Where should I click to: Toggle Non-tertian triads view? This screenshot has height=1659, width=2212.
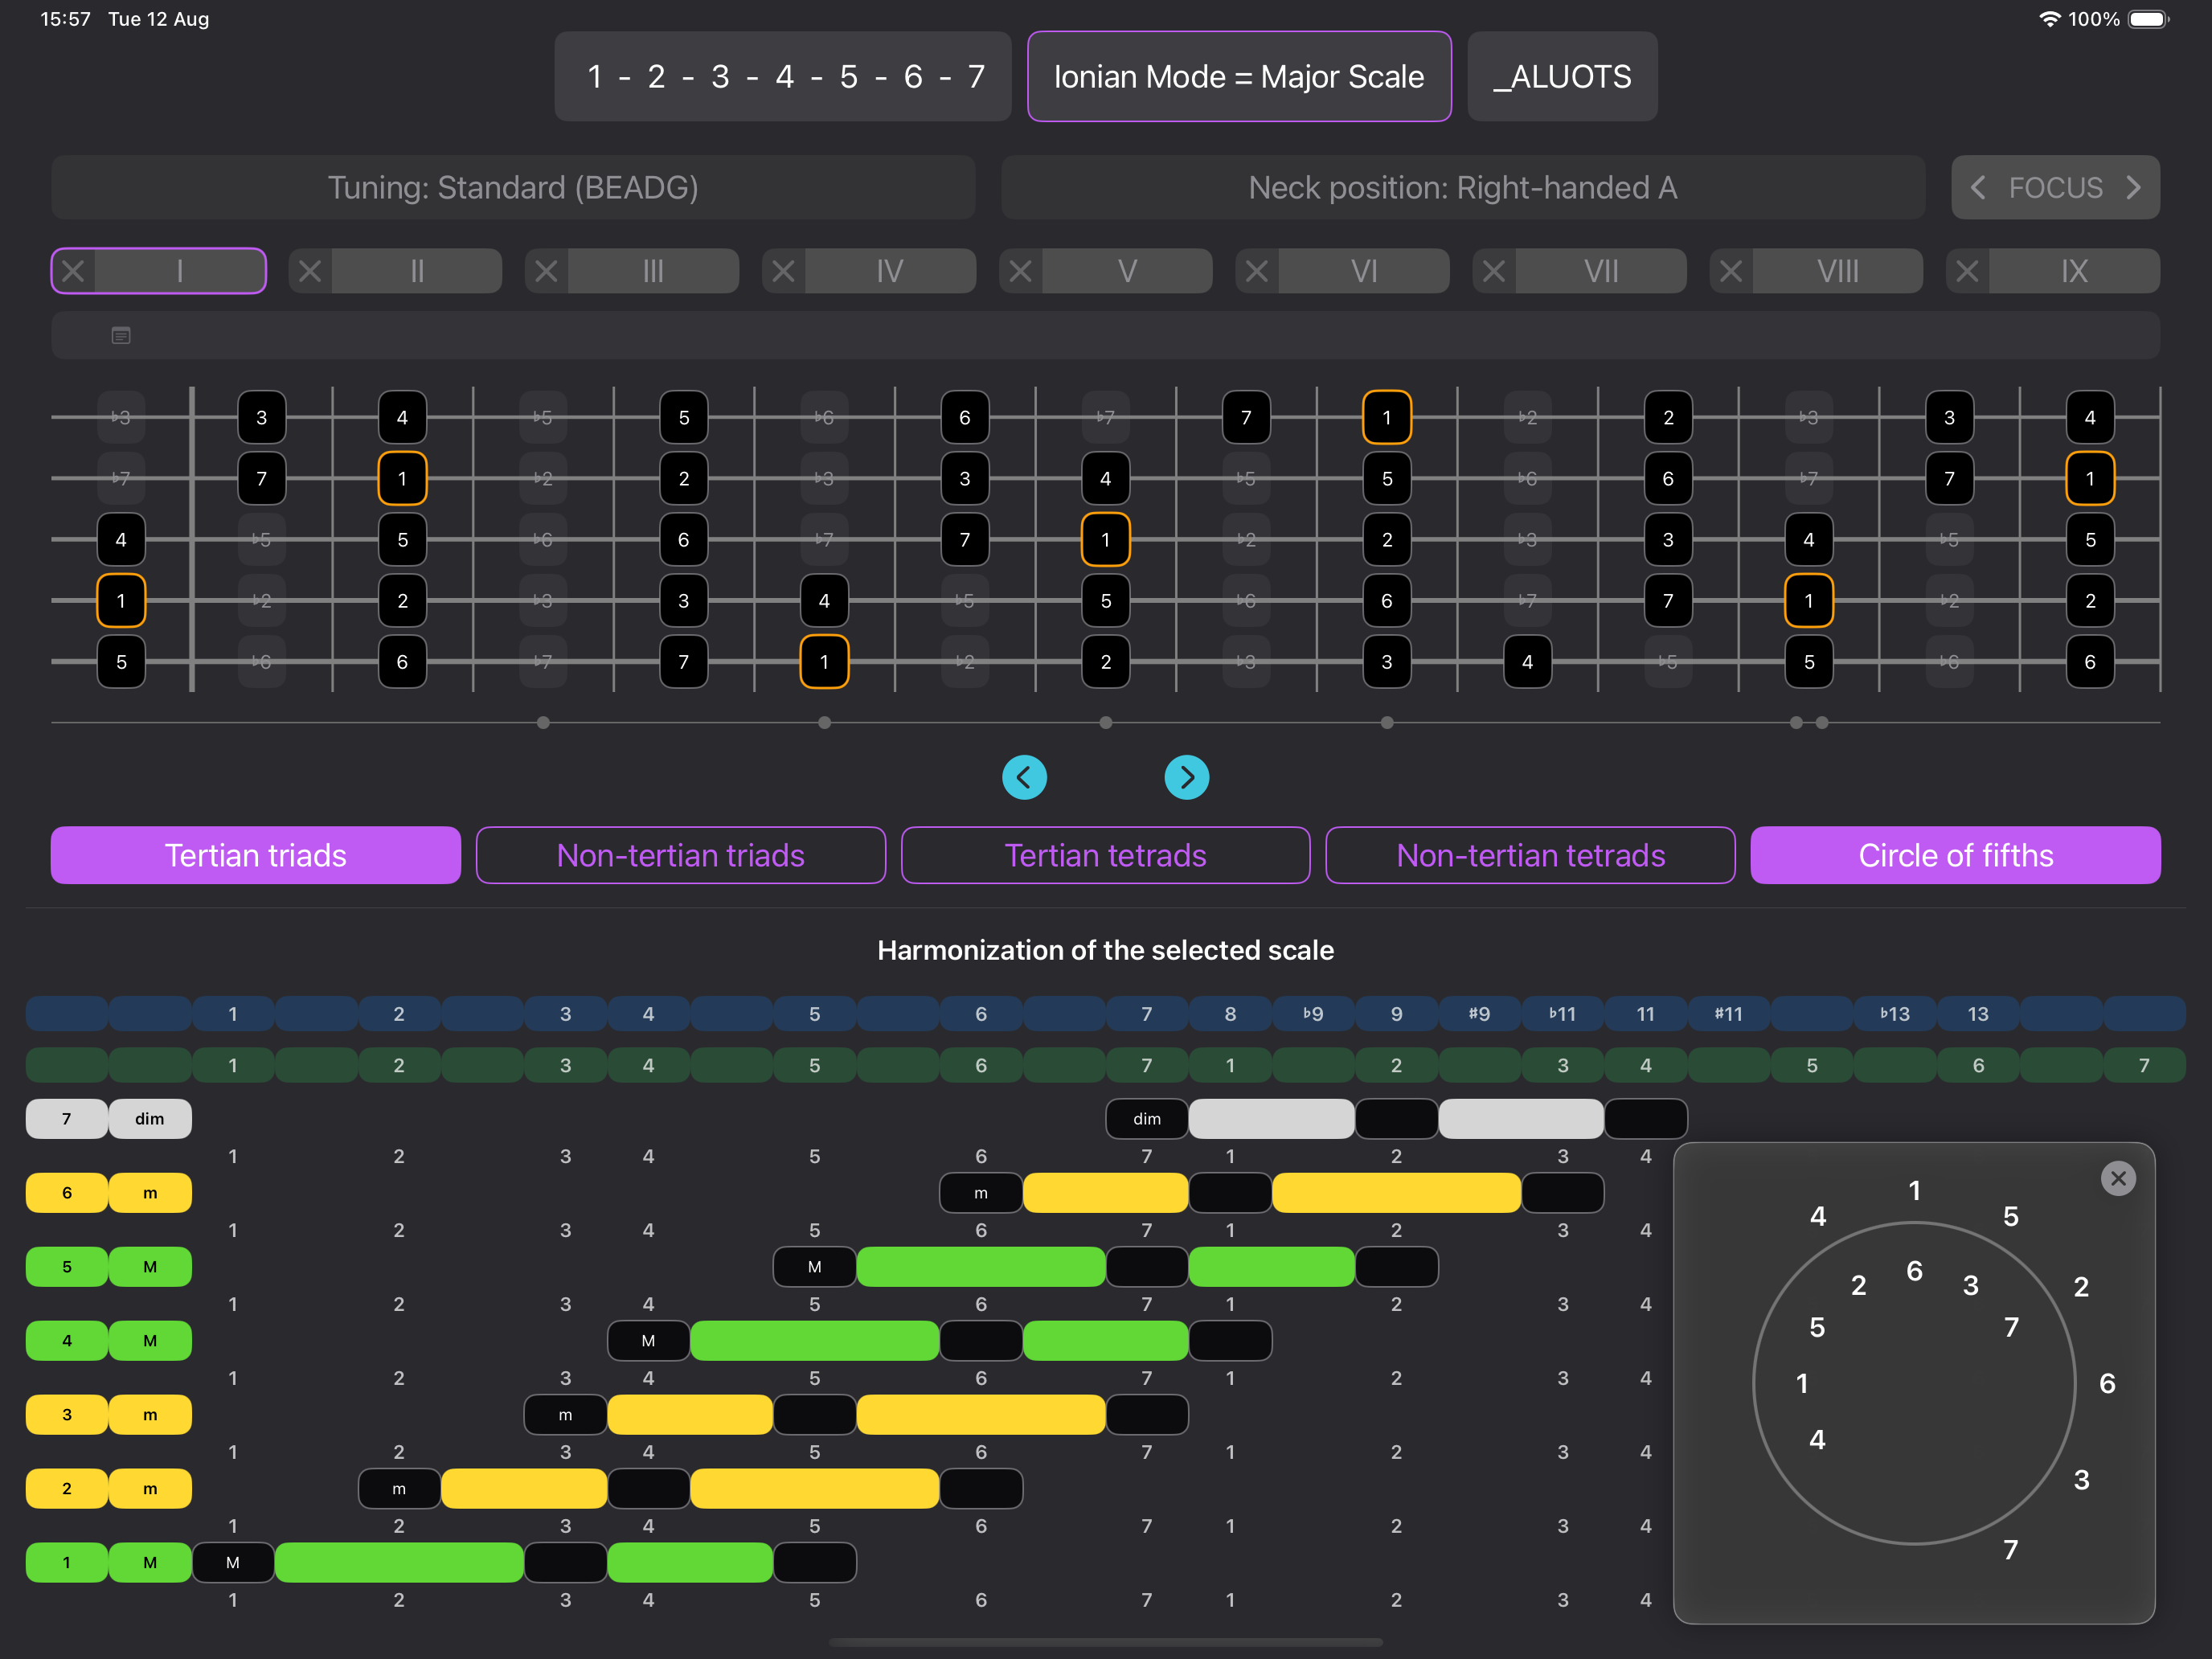click(x=681, y=855)
